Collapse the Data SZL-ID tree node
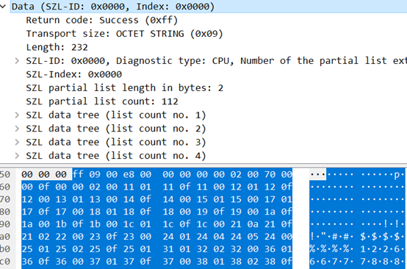Image resolution: width=407 pixels, height=269 pixels. [x=3, y=7]
